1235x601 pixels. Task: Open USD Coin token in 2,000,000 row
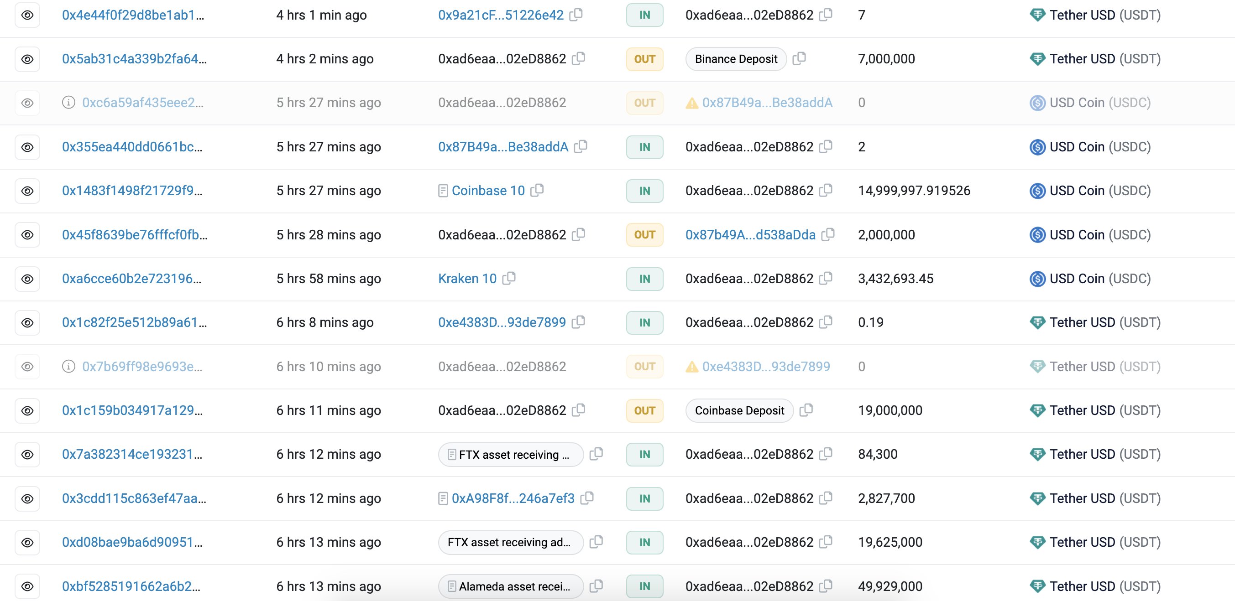click(1100, 235)
